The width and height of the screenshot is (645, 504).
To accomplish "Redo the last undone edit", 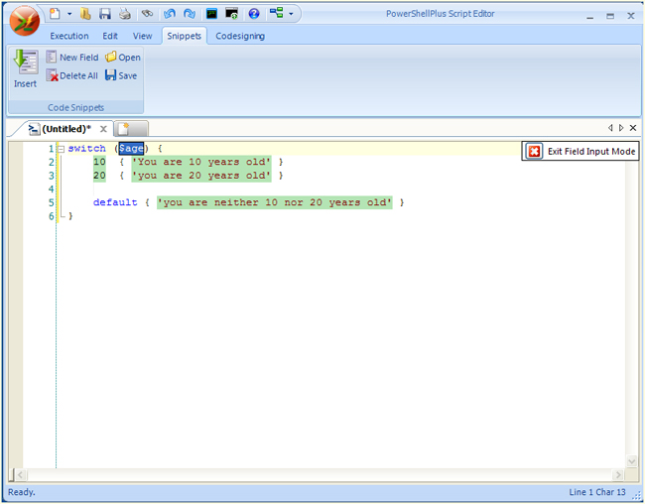I will 190,14.
